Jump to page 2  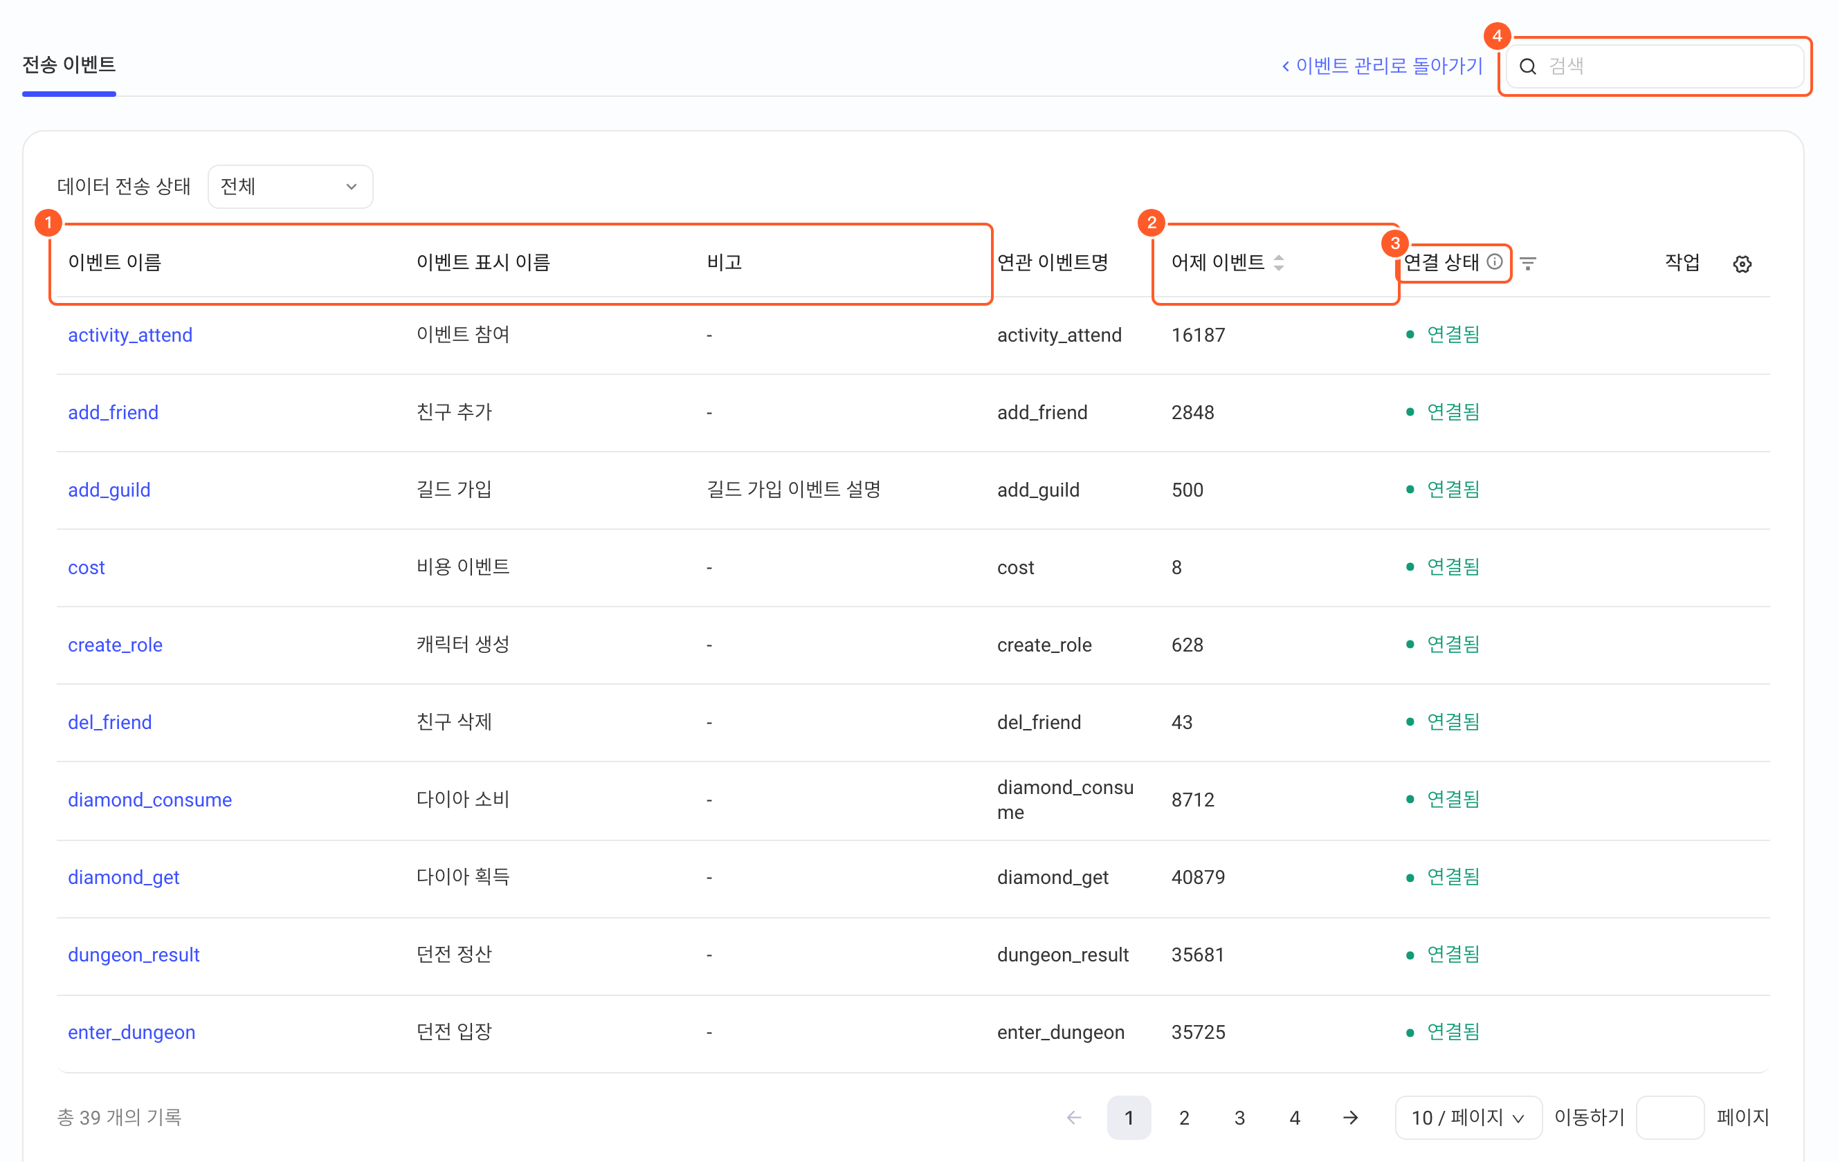1184,1118
